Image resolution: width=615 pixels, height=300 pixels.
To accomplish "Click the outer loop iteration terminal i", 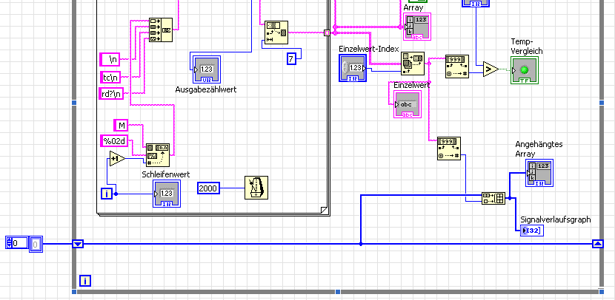I will pos(85,281).
